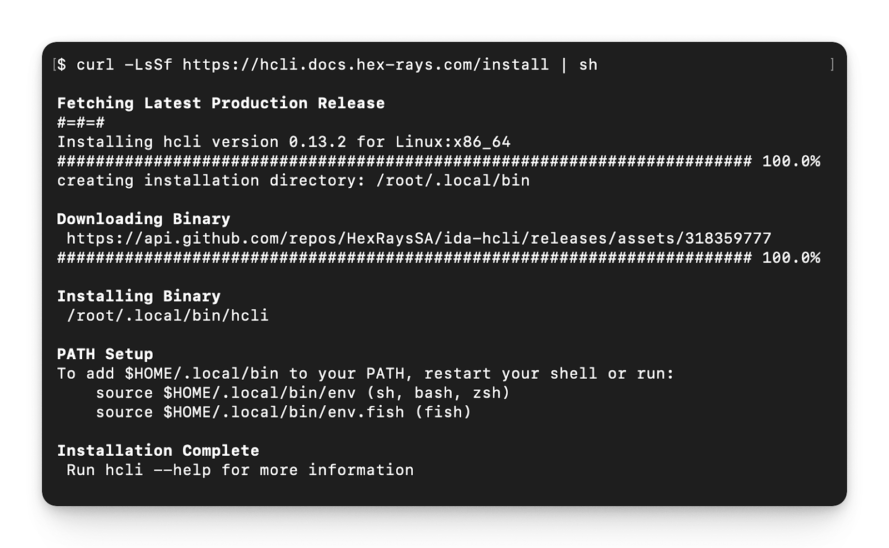Click the hash progress bar above "creating installation directory"

(x=404, y=162)
